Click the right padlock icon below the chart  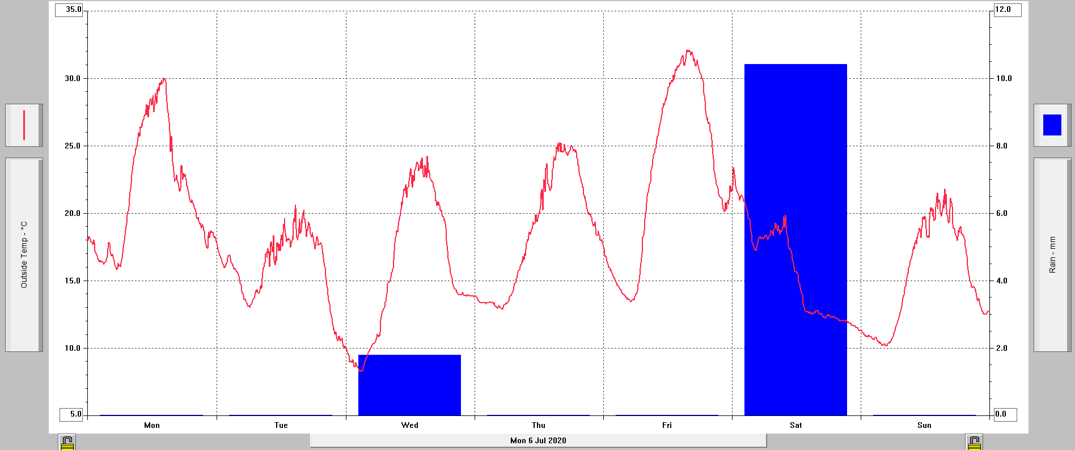[974, 442]
